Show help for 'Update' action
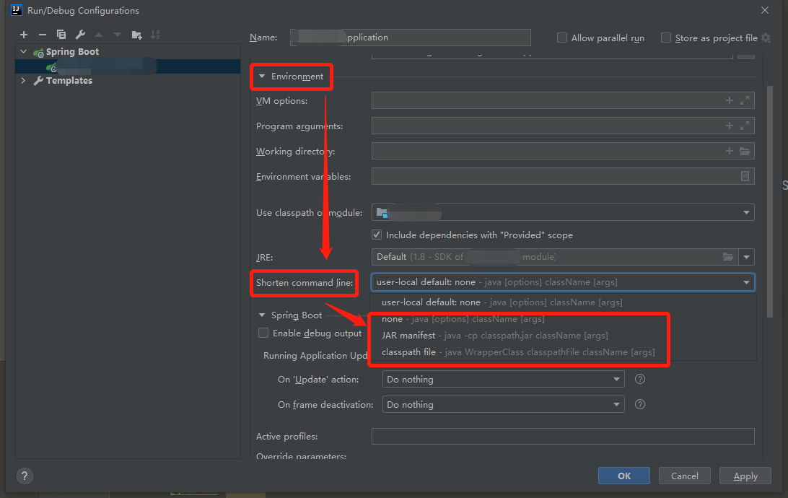This screenshot has width=788, height=498. point(640,379)
